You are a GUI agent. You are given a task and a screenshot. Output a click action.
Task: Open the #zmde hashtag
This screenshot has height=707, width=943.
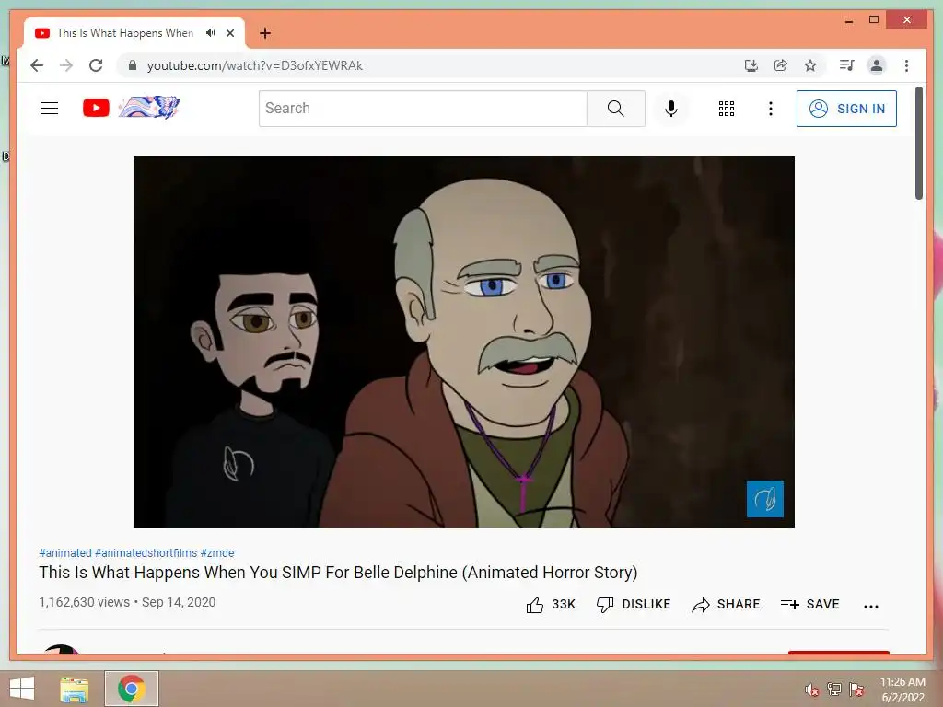[x=217, y=552]
